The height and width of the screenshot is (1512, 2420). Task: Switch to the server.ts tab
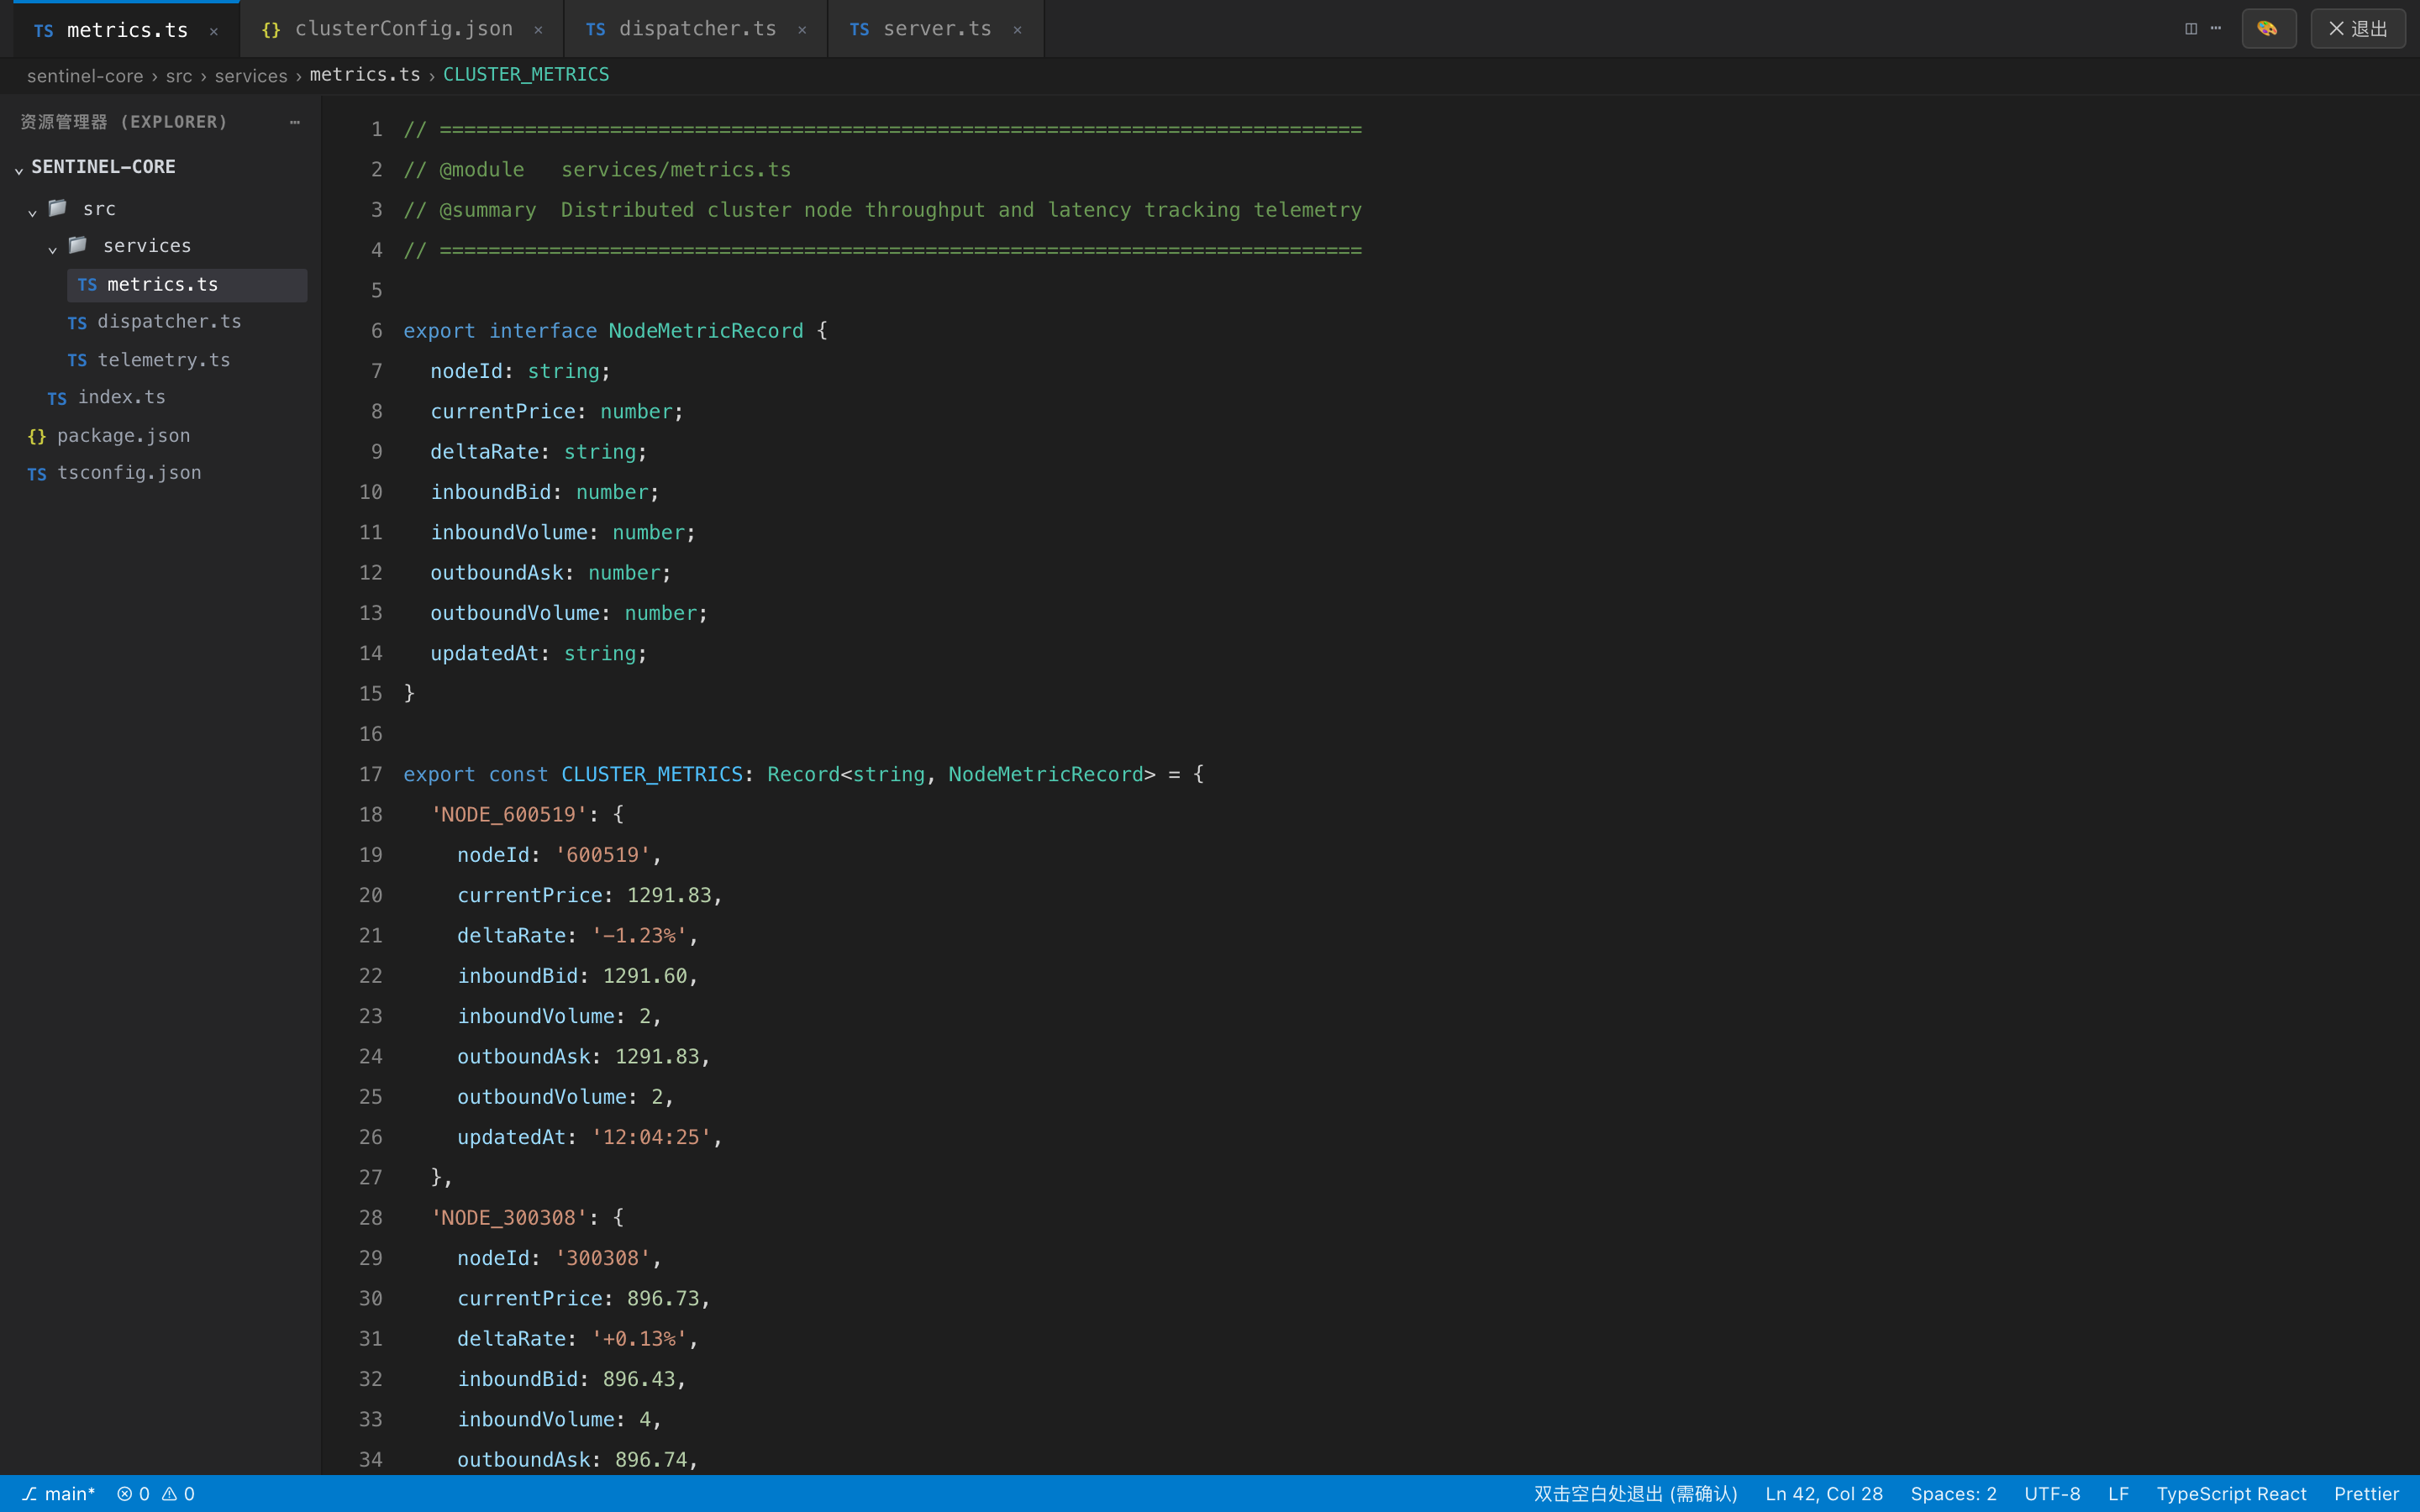pos(936,29)
